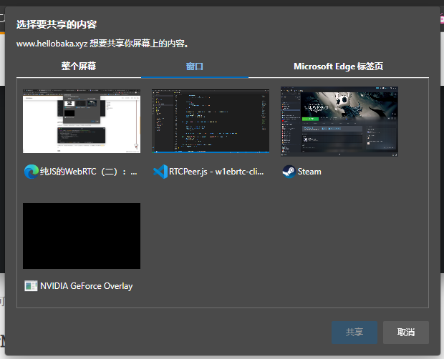Click the Visual Studio Code icon next to RTCPeer.js
This screenshot has width=444, height=359.
tap(160, 172)
